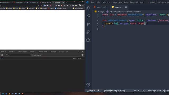Click the lightning bolt status bar icon

pos(98,91)
